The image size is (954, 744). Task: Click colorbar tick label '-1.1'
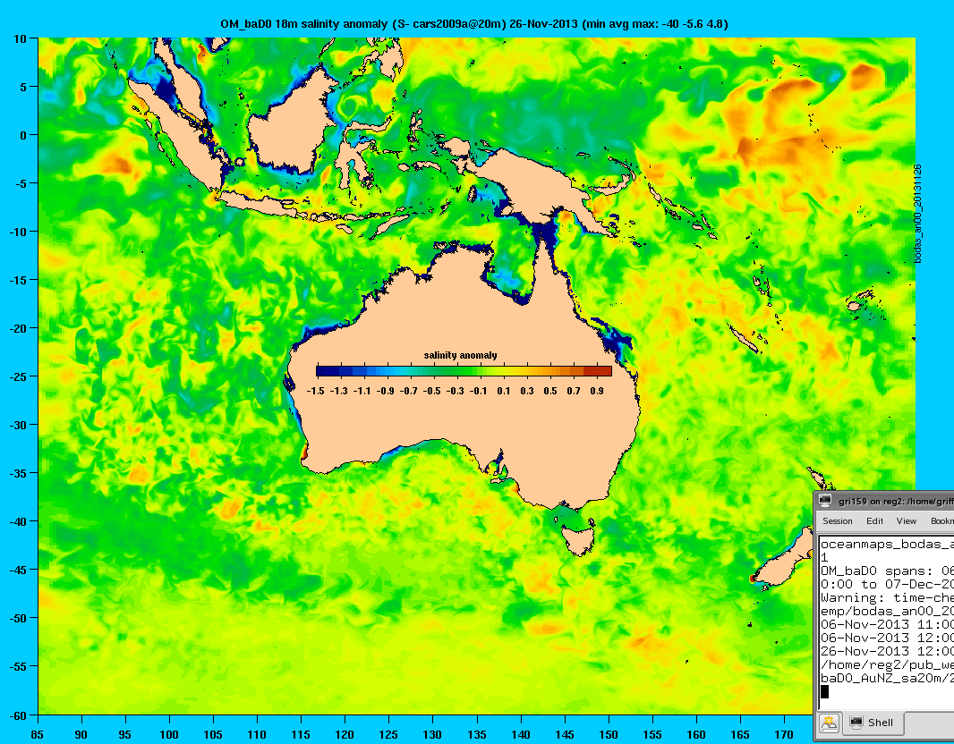tap(362, 391)
